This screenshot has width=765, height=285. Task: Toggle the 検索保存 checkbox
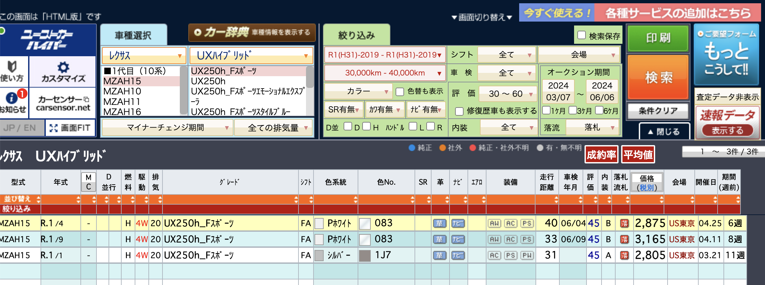(581, 35)
